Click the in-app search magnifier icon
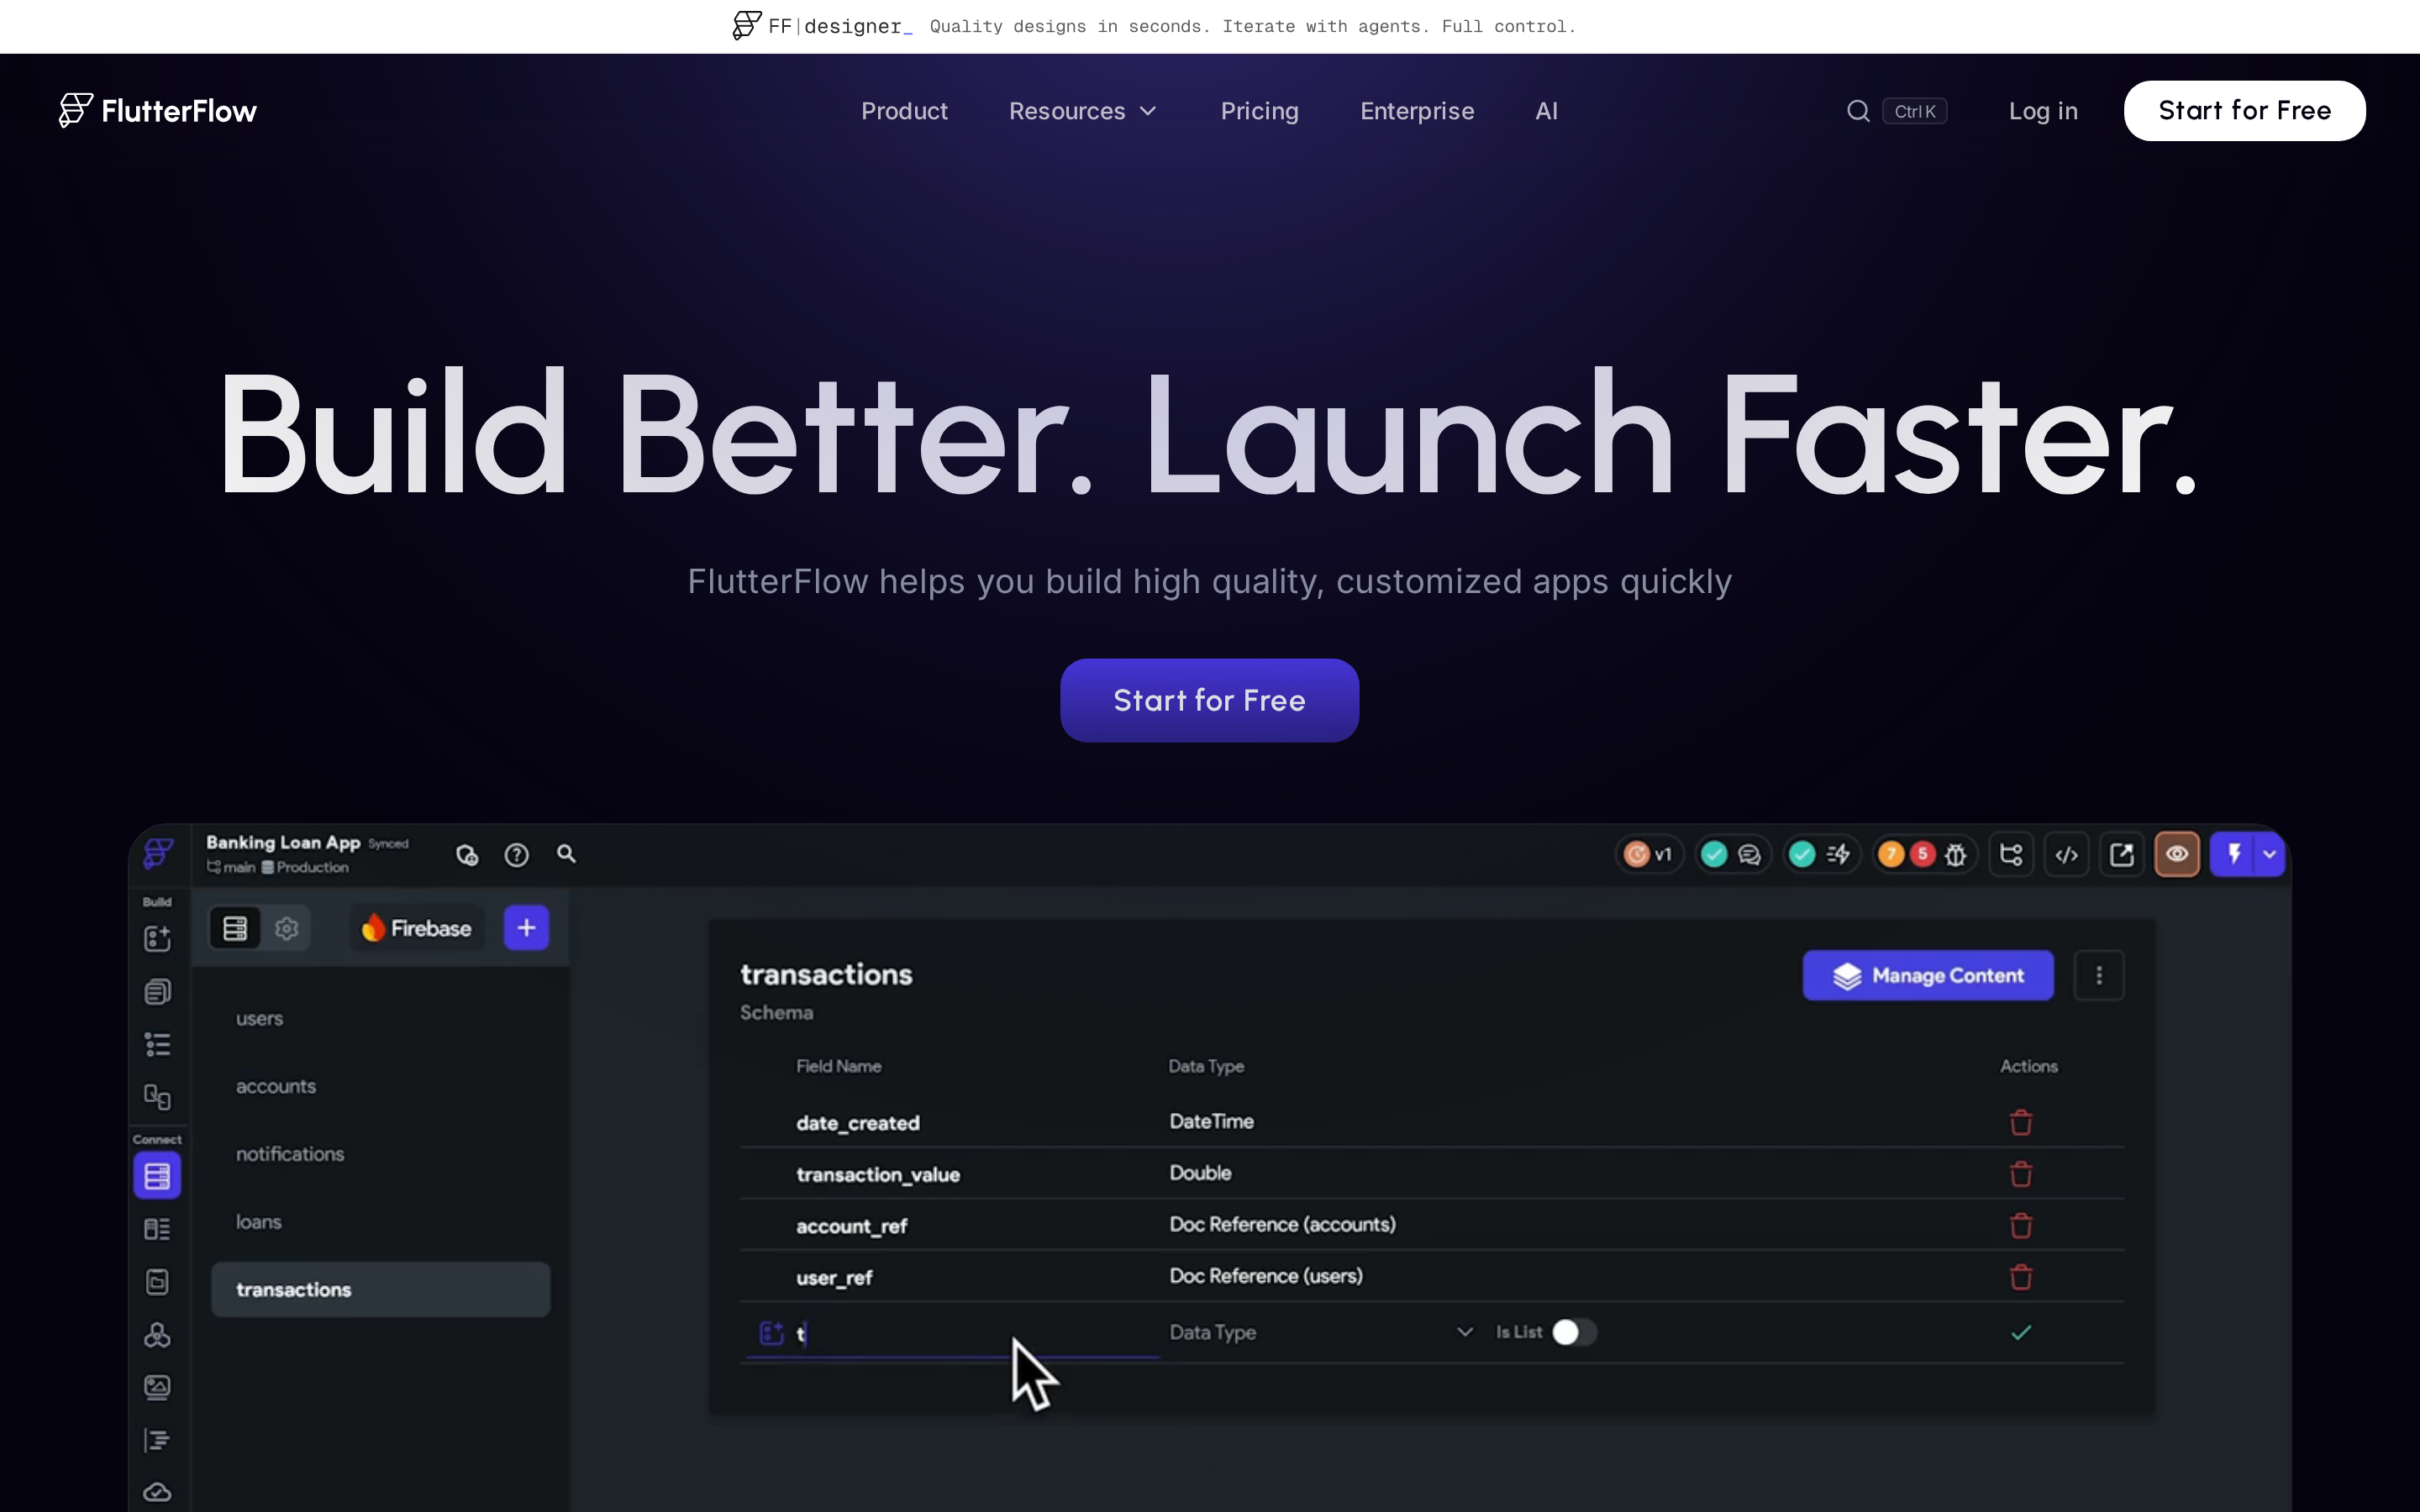This screenshot has width=2420, height=1512. pos(566,854)
